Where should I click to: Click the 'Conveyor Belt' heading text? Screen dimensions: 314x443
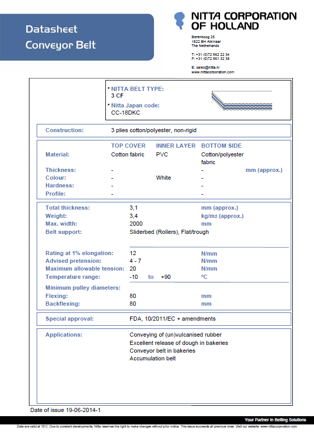(x=60, y=45)
